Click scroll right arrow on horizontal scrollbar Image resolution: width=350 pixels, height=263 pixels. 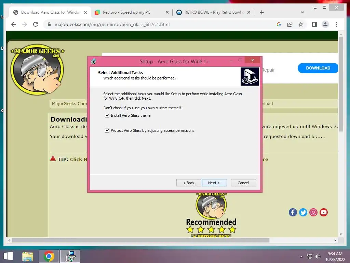[335, 240]
